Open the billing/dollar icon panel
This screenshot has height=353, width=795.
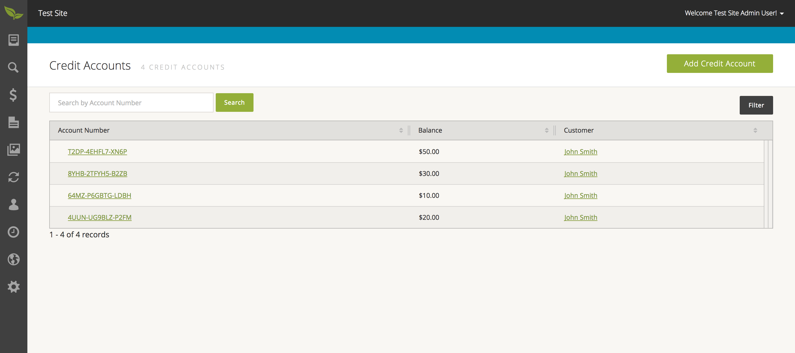point(14,95)
